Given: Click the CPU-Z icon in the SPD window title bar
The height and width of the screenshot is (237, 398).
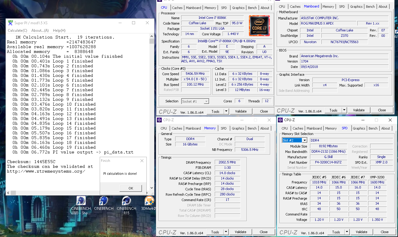Looking at the screenshot, I should (x=280, y=120).
